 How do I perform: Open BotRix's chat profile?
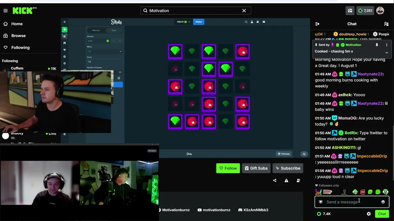coord(351,133)
